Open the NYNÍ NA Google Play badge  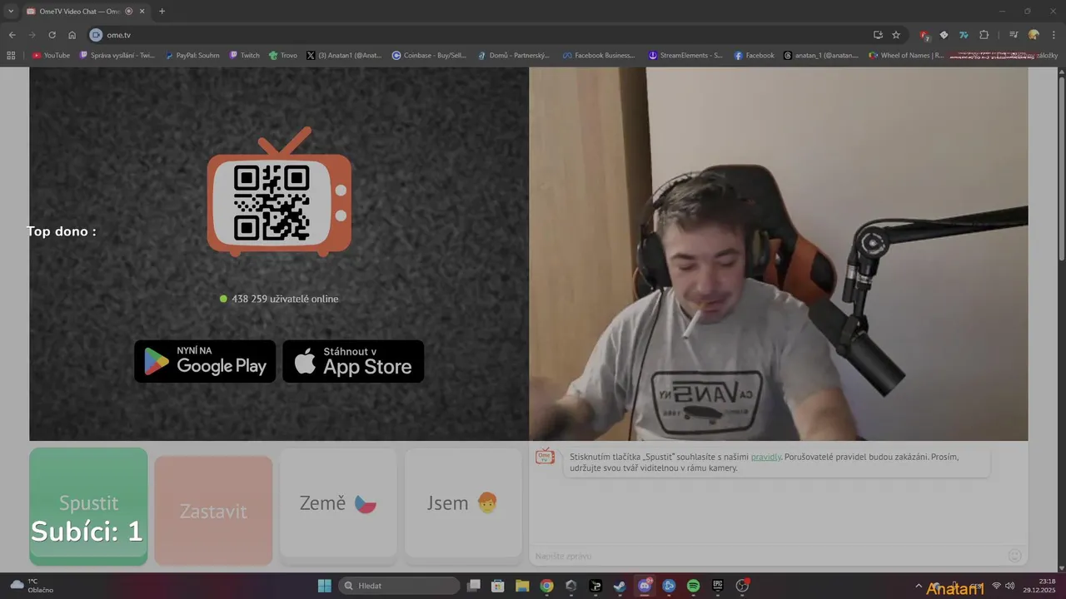[205, 361]
